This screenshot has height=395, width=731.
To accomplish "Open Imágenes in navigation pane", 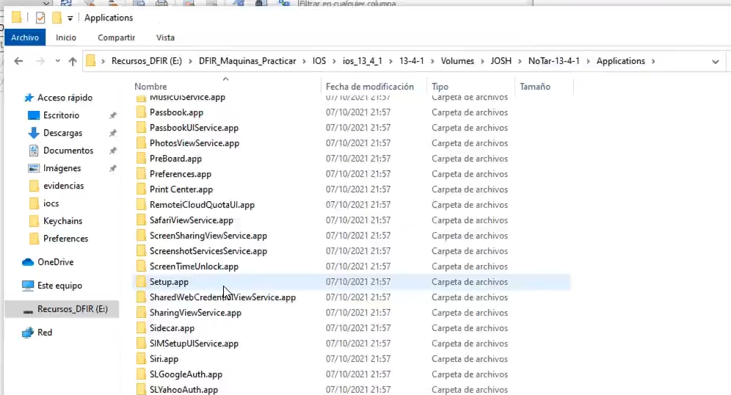I will (x=62, y=168).
